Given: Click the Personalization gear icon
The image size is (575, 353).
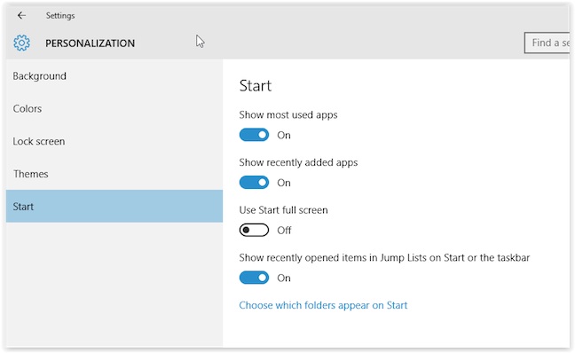Looking at the screenshot, I should coord(21,43).
